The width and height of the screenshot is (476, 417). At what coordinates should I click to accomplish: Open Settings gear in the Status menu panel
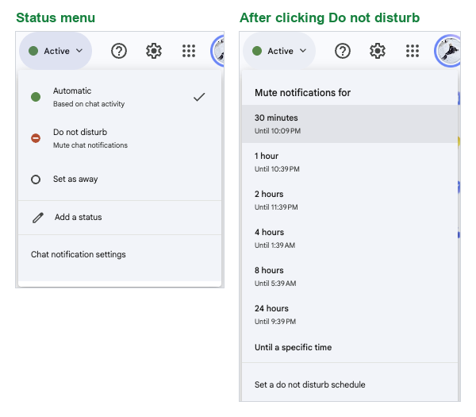pos(154,51)
